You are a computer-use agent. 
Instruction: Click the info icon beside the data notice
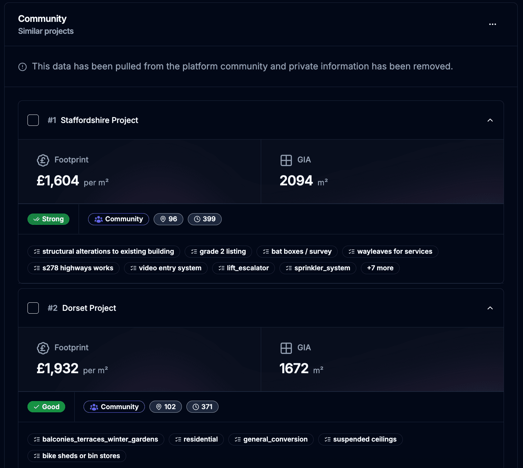(23, 67)
